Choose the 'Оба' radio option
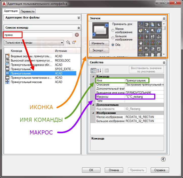The width and height of the screenshot is (183, 178). pos(113,45)
